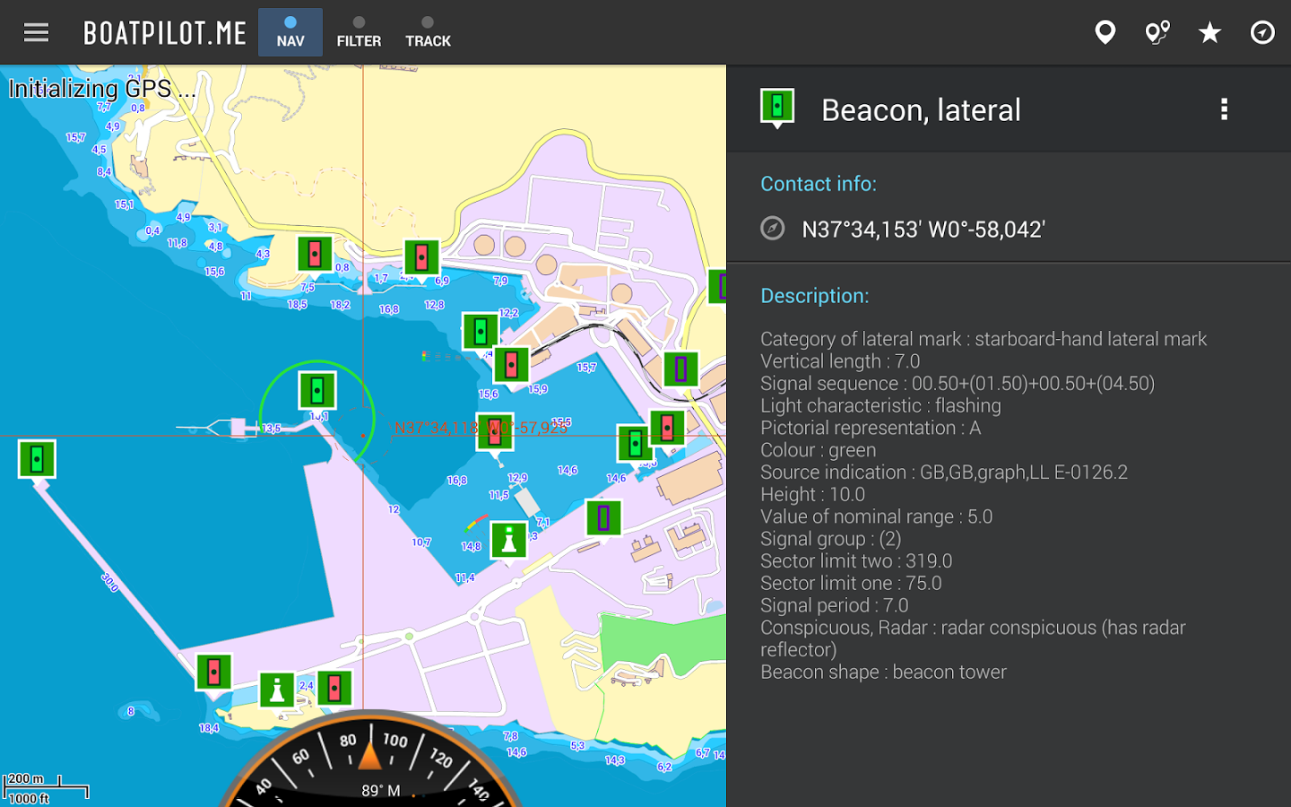The height and width of the screenshot is (807, 1291).
Task: Select the green beacon marker near depth 7,5
Action: click(x=315, y=256)
